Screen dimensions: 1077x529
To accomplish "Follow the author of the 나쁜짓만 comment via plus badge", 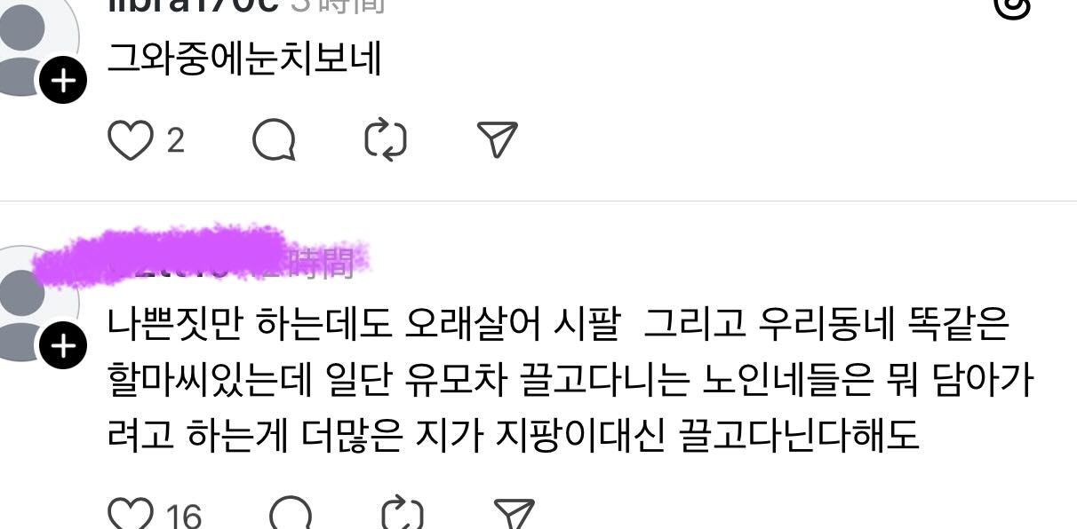I will click(x=62, y=347).
